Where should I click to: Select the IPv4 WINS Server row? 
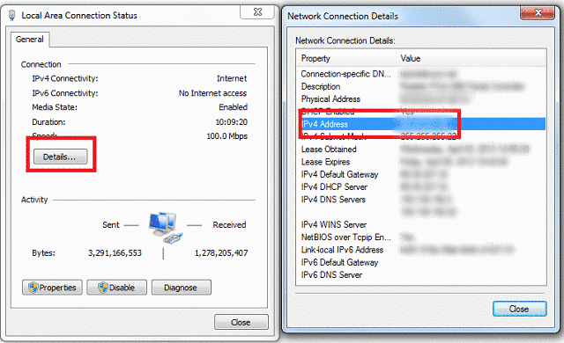click(x=421, y=224)
